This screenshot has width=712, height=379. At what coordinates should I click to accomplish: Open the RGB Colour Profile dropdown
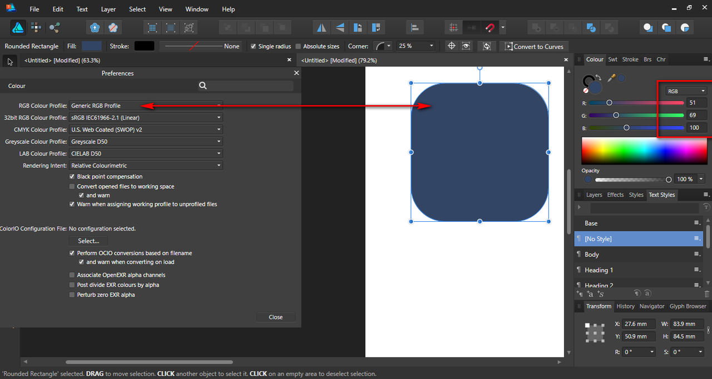pyautogui.click(x=146, y=106)
